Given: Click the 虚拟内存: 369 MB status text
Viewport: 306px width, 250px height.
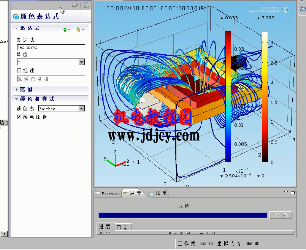Looking at the screenshot, I should [238, 243].
